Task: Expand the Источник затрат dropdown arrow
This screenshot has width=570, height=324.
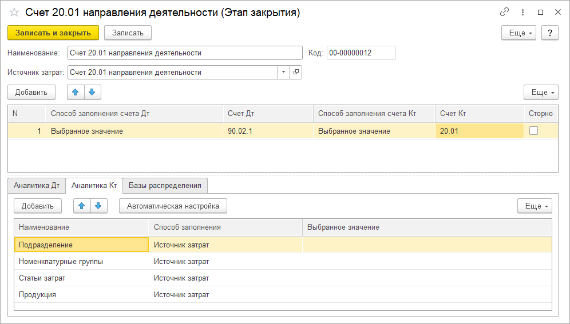Action: tap(283, 72)
